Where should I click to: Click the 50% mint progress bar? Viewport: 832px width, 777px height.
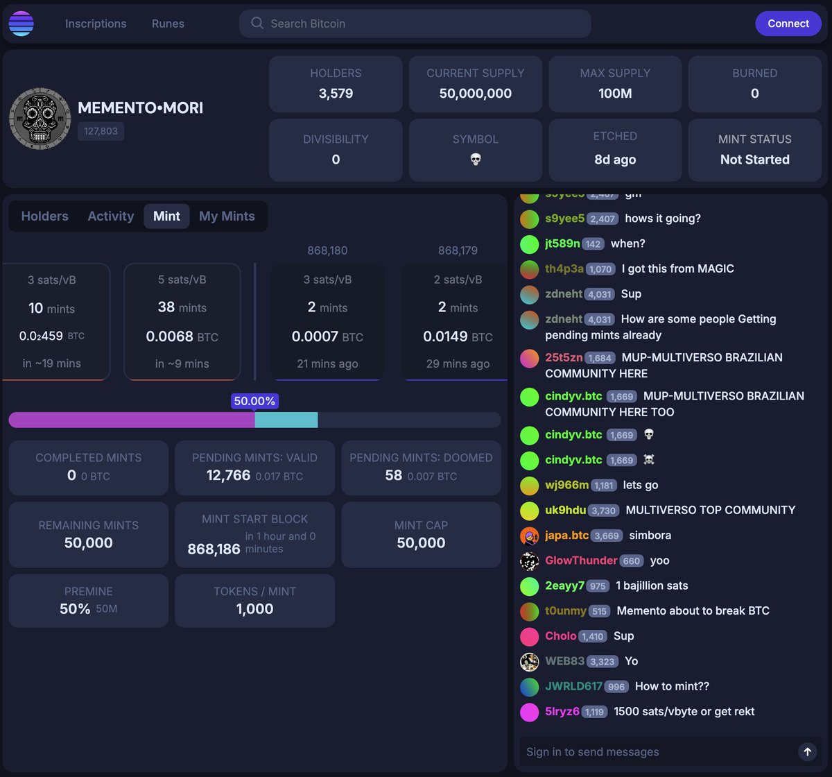(254, 420)
